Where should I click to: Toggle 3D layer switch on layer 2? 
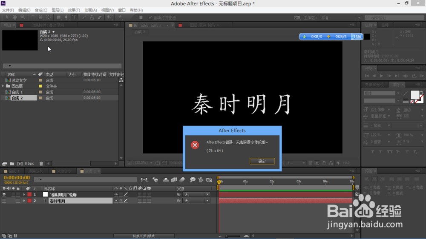click(149, 201)
